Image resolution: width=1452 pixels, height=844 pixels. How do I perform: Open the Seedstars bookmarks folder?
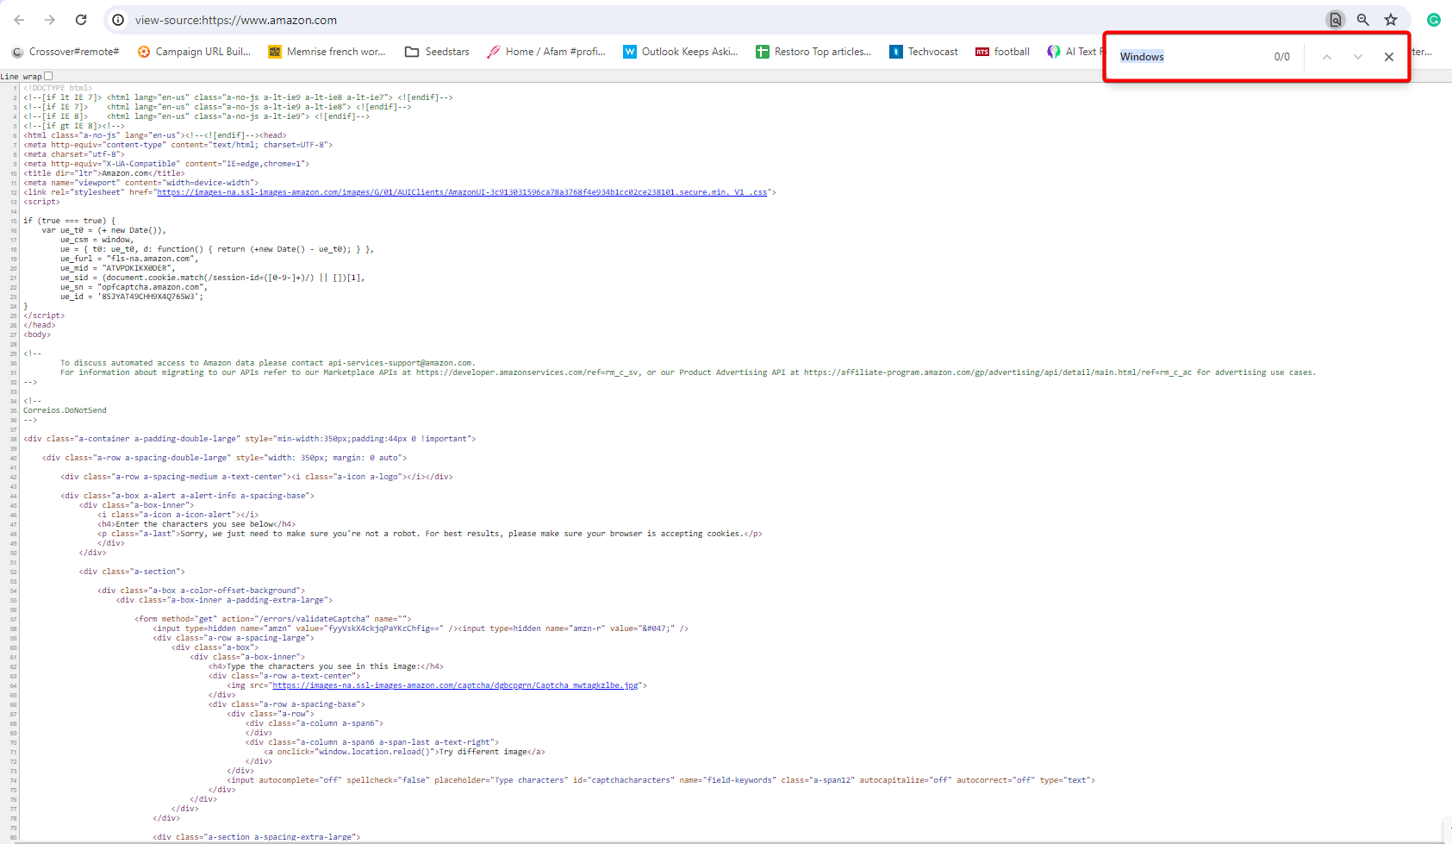pos(412,52)
